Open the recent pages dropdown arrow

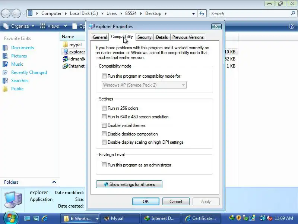click(23, 14)
